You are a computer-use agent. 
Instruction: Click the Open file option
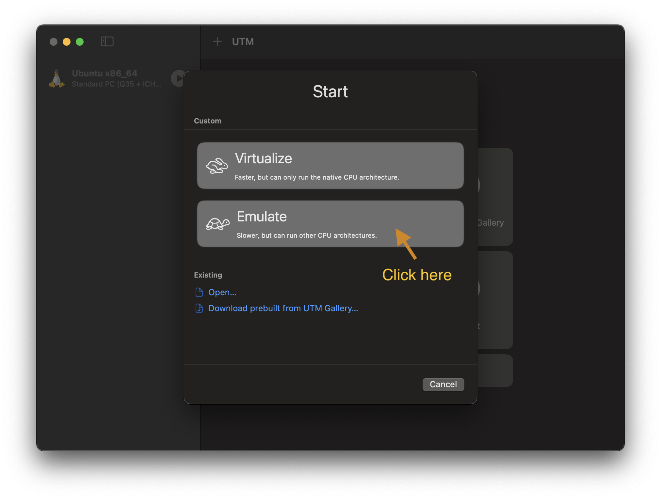pyautogui.click(x=222, y=292)
